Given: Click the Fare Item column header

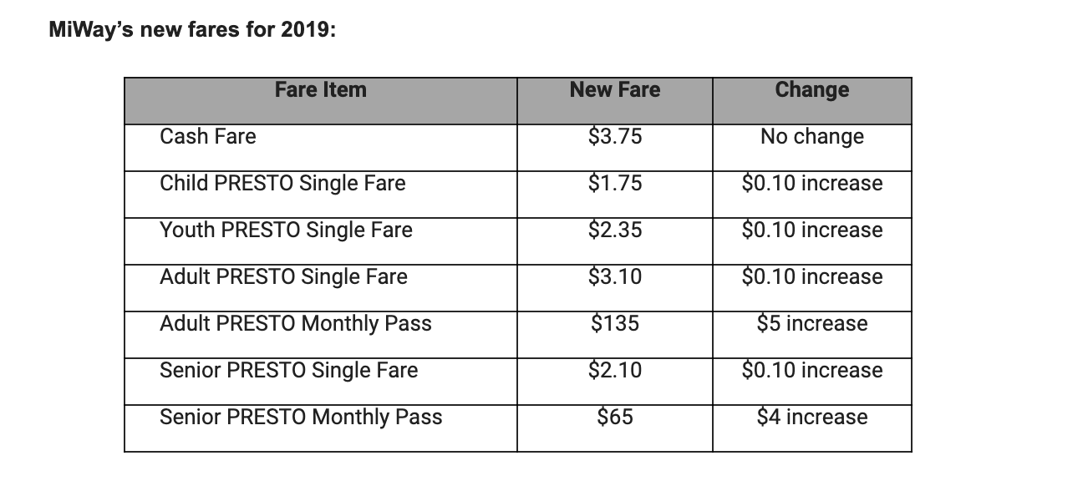Looking at the screenshot, I should (x=320, y=90).
